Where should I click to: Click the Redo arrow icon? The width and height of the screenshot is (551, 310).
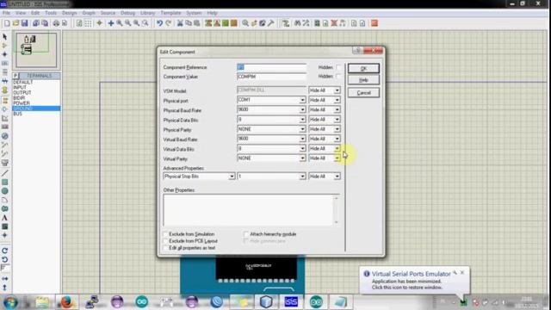click(168, 23)
